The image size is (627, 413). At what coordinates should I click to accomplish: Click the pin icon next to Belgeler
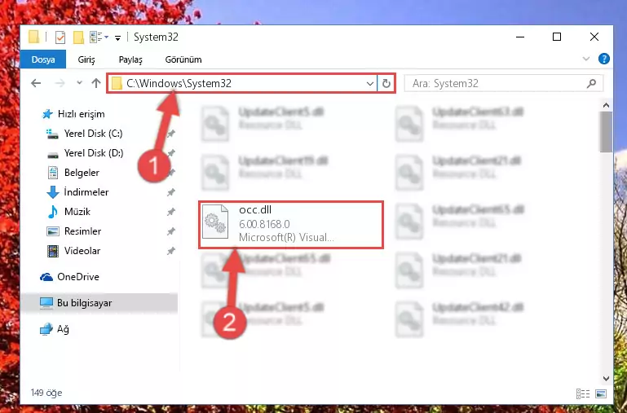(x=171, y=173)
